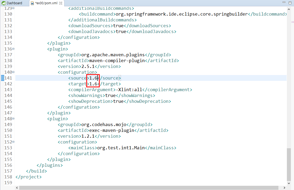The height and width of the screenshot is (190, 294).
Task: Click closing configuration tag on line 146
Action: [x=79, y=107]
